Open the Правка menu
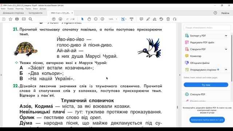Viewport: 233px width, 131px height. [10, 9]
